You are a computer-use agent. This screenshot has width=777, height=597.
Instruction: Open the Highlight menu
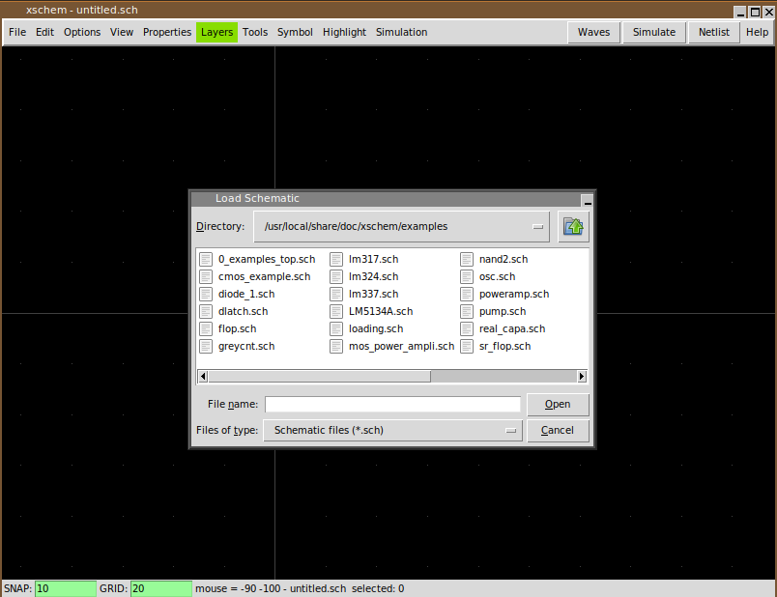(x=344, y=32)
